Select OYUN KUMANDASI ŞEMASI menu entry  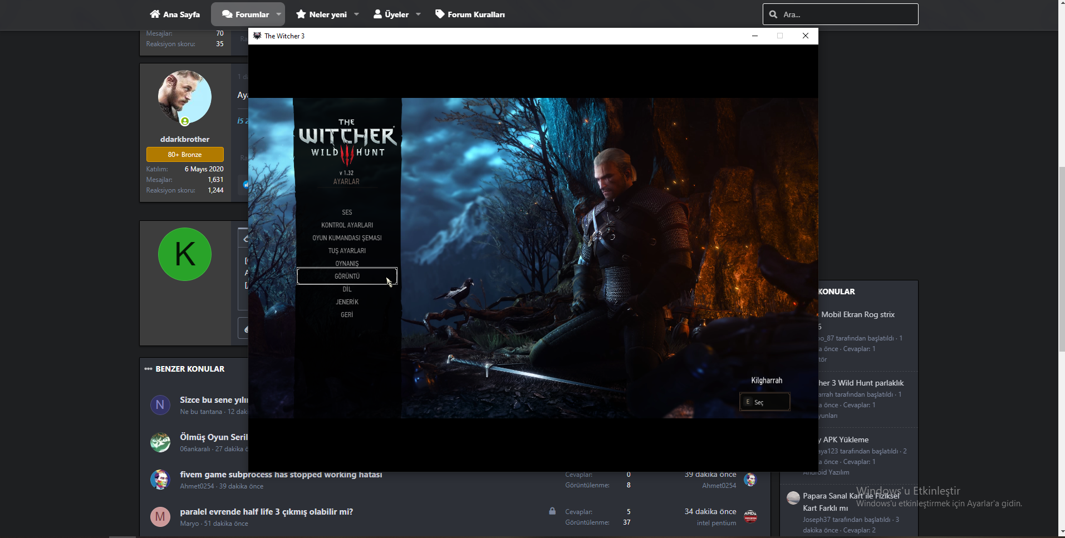click(347, 238)
